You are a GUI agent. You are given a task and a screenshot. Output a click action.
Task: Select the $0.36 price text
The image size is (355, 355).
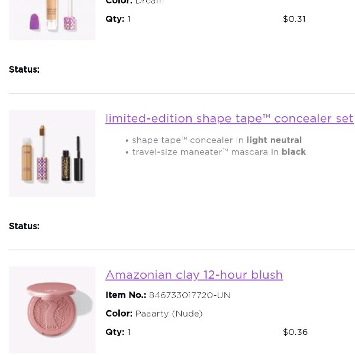pos(295,332)
